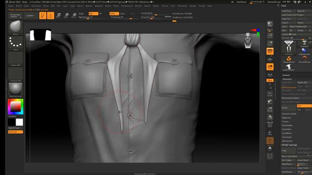Adjust the Draw Size slider
The image size is (312, 175).
pos(153,17)
